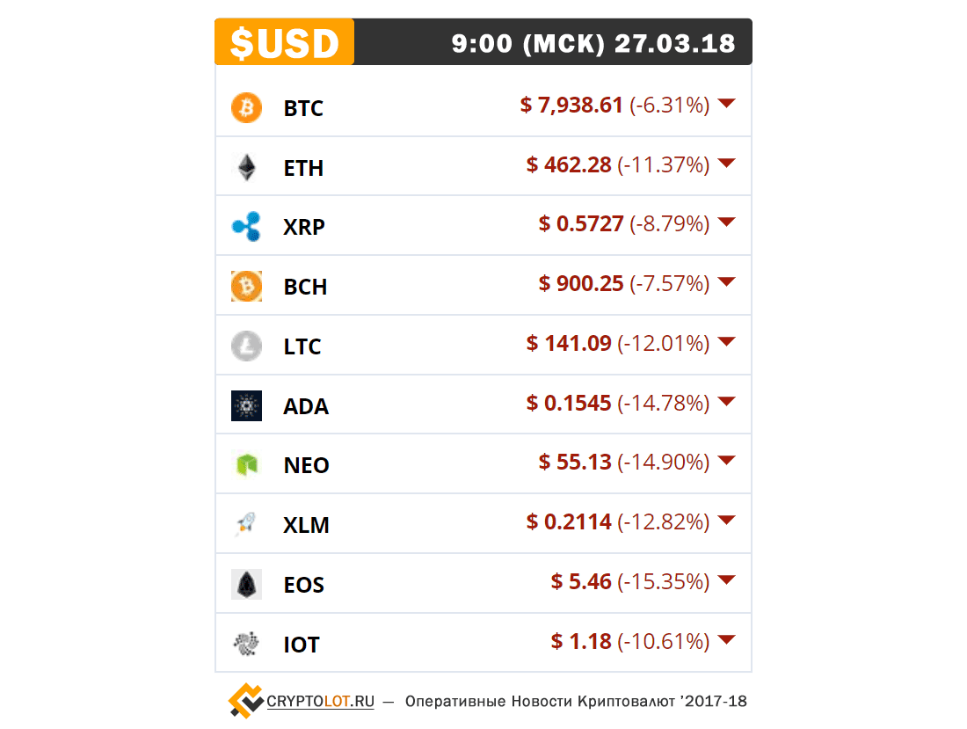Click the down arrow in the LTC row
This screenshot has width=967, height=729.
[727, 341]
